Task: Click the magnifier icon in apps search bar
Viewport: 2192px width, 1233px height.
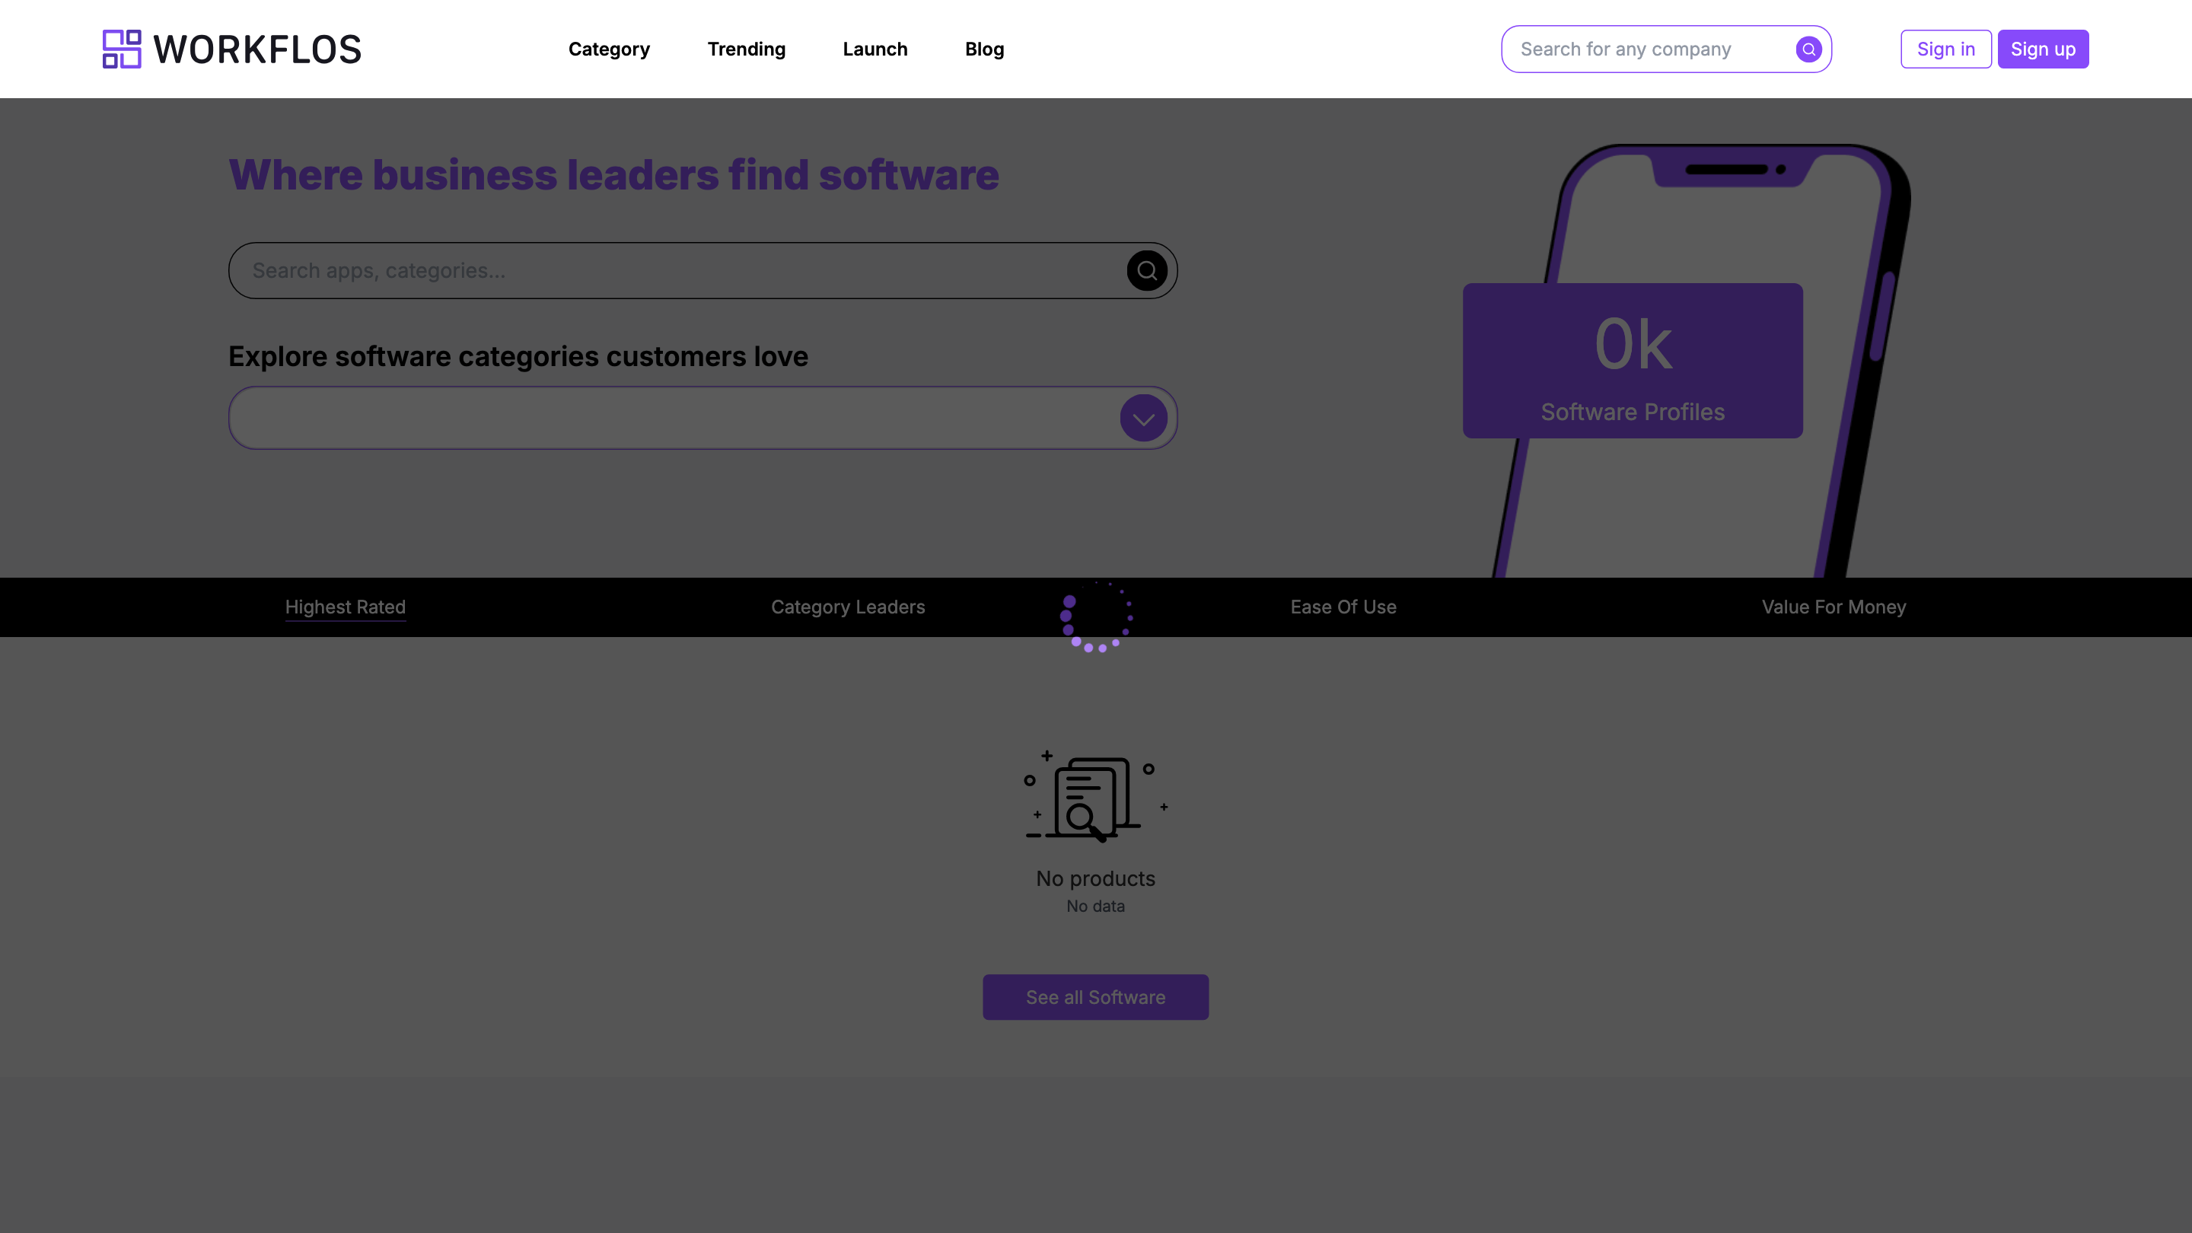Action: click(1146, 271)
